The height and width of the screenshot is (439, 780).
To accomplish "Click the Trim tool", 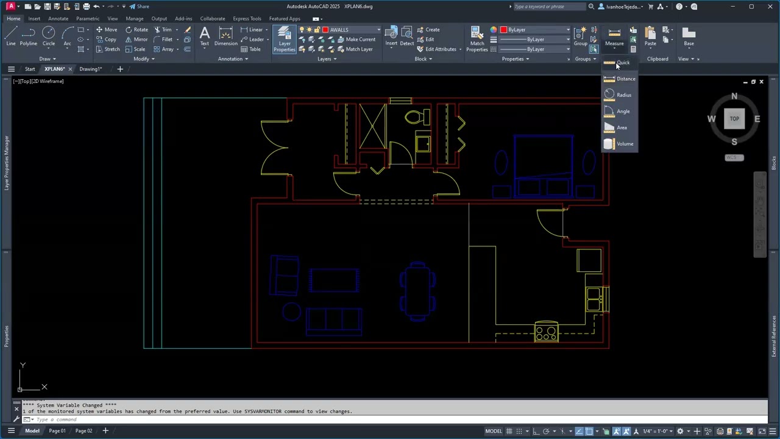I will point(162,30).
